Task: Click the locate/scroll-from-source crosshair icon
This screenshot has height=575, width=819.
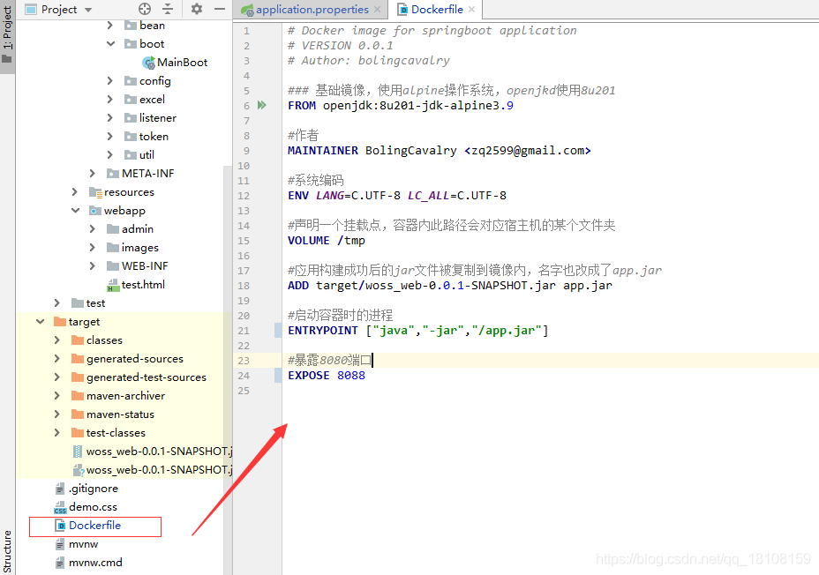Action: tap(145, 9)
